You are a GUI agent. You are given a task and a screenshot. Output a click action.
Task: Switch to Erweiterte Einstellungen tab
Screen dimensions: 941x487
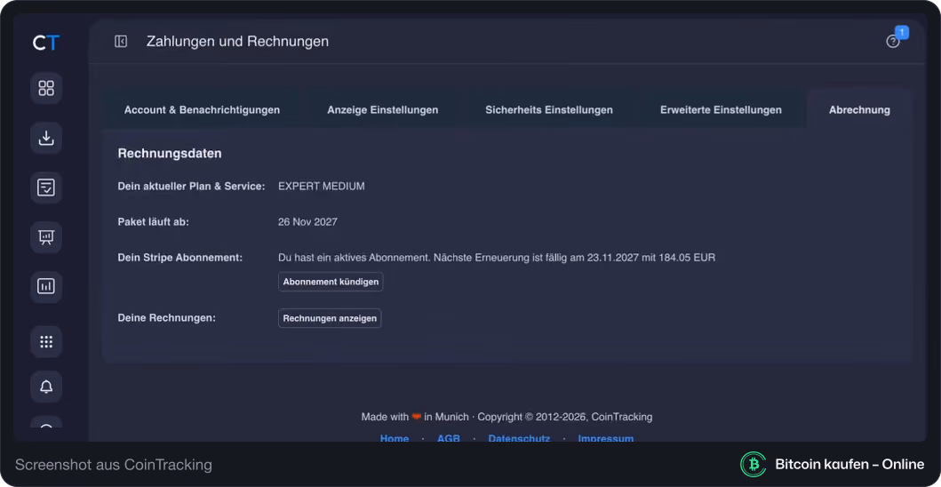click(721, 110)
